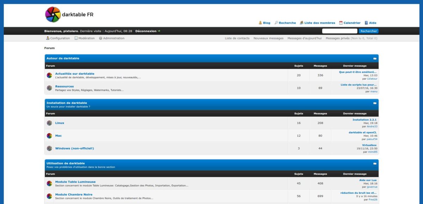The height and width of the screenshot is (204, 423).
Task: Open Messages privés inbox
Action: pyautogui.click(x=338, y=38)
